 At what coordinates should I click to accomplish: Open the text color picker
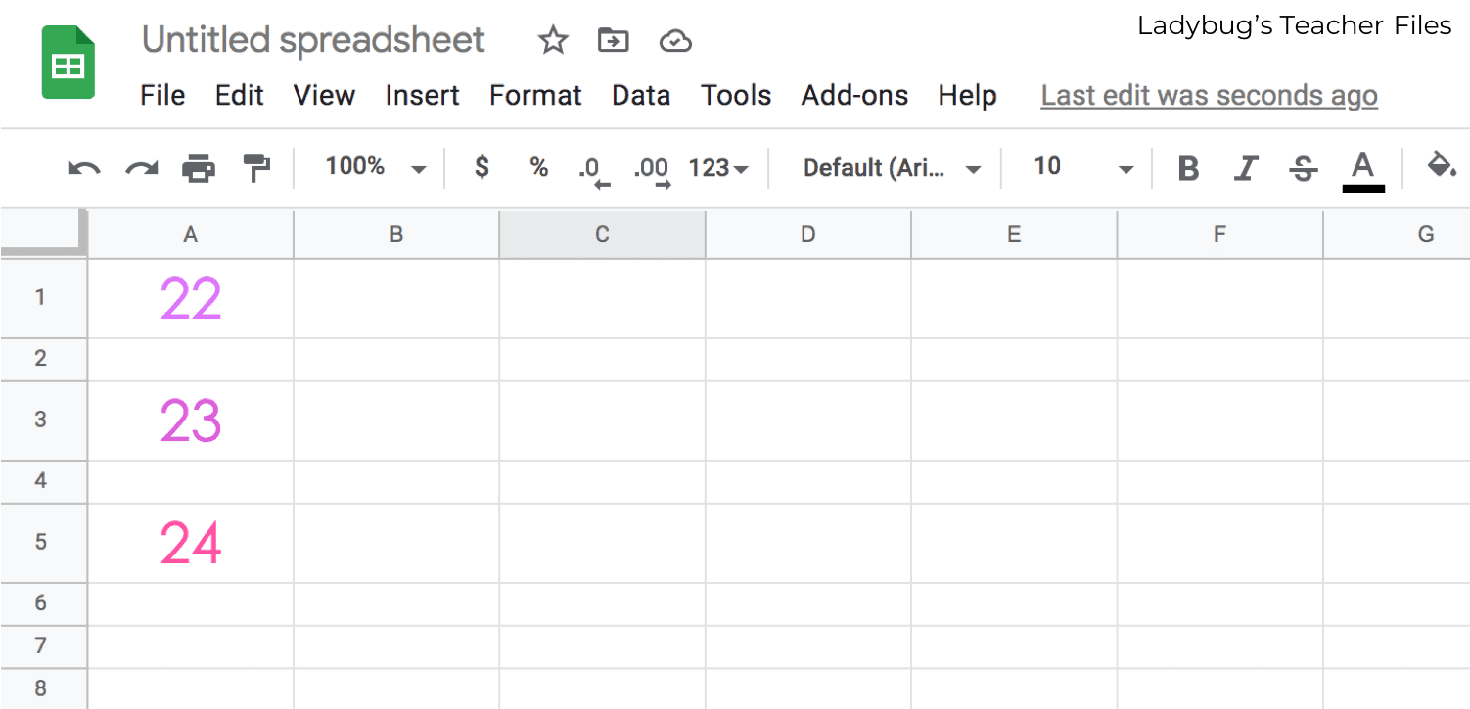[1363, 170]
